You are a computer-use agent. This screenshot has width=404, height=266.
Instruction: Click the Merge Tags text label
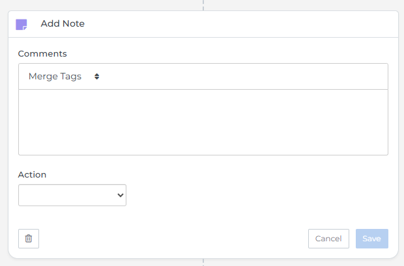55,76
